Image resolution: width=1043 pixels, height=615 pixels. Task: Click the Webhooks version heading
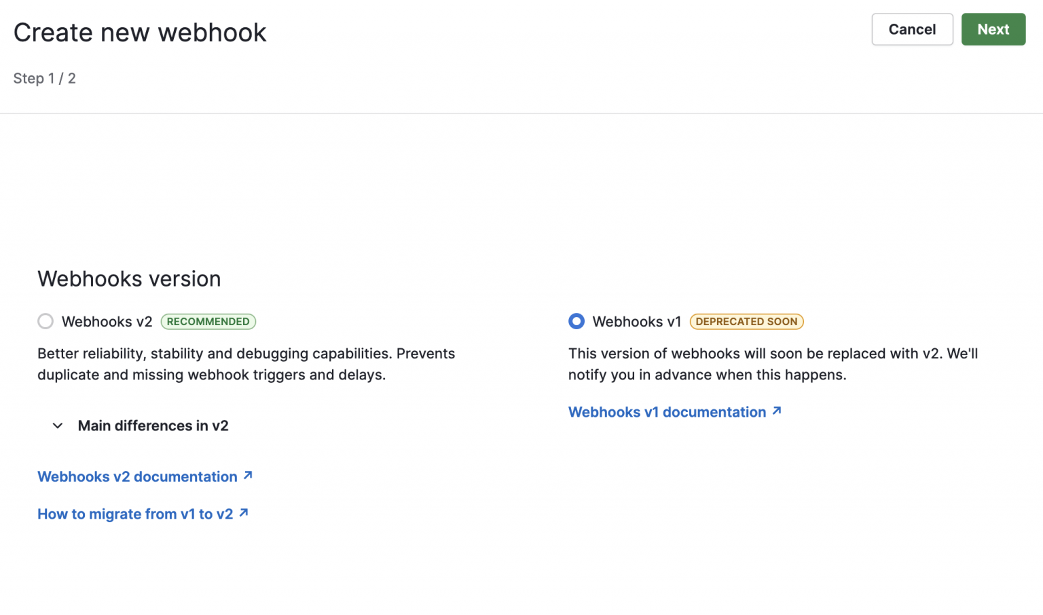coord(129,278)
